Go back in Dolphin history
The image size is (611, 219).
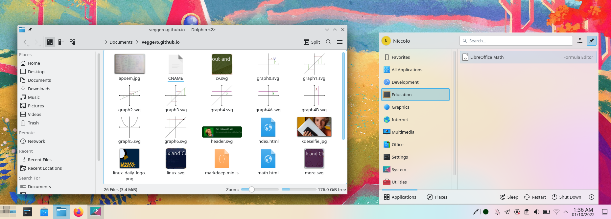click(x=25, y=42)
